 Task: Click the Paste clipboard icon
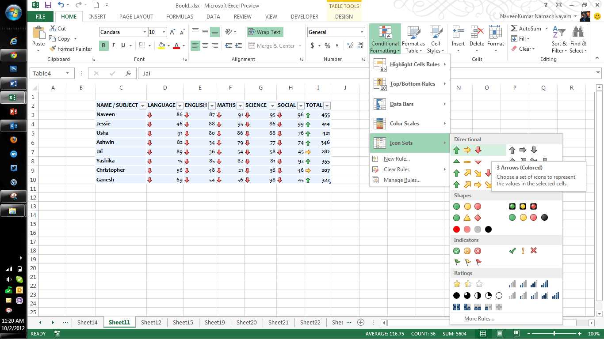(39, 32)
